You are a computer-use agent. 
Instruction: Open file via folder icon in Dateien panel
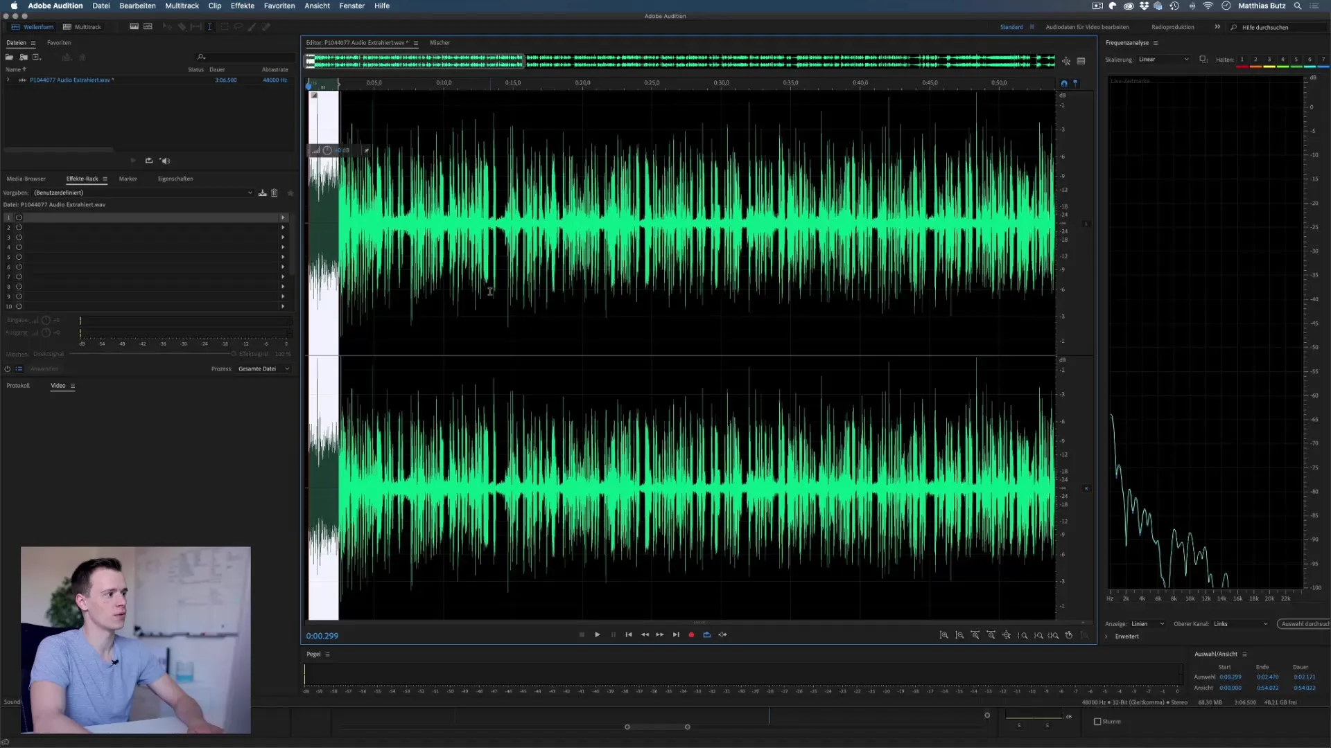(x=10, y=57)
